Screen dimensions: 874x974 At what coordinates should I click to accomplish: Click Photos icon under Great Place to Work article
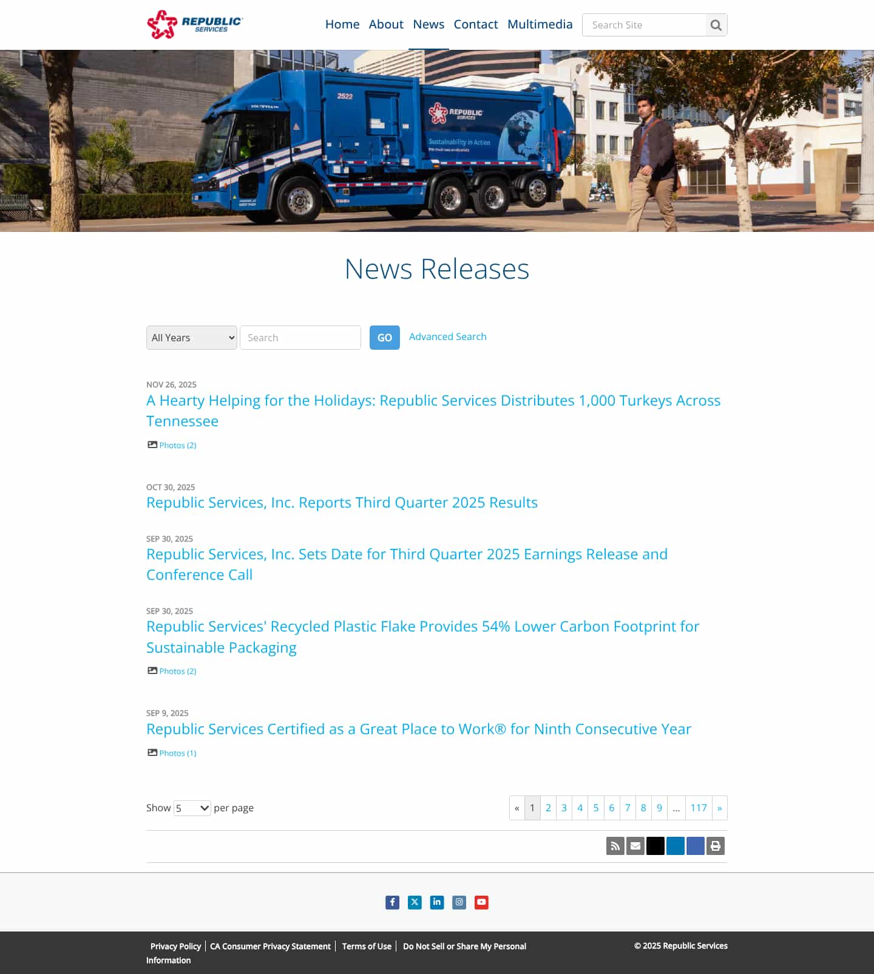(x=152, y=752)
